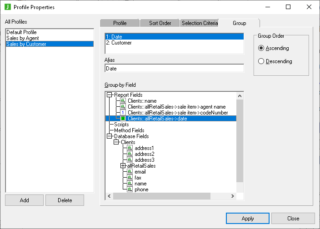
Task: Switch to the Sort Order tab
Action: tap(160, 23)
